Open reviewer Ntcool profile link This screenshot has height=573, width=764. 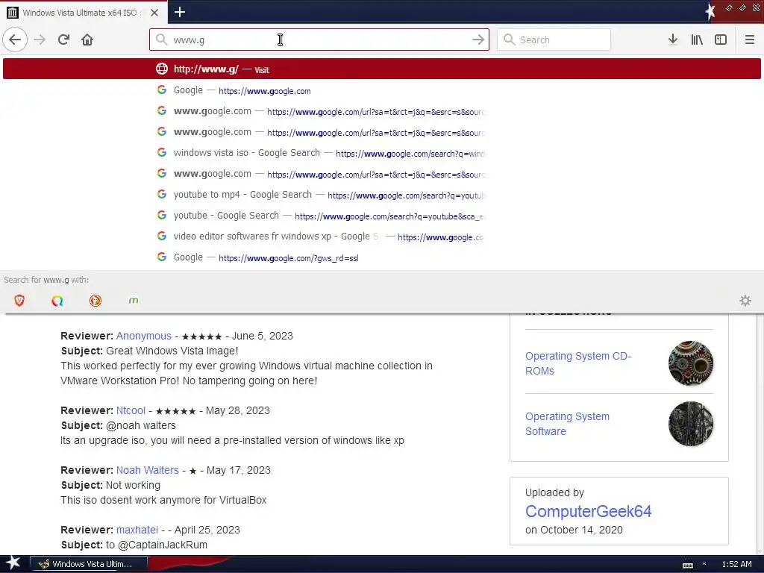point(131,411)
